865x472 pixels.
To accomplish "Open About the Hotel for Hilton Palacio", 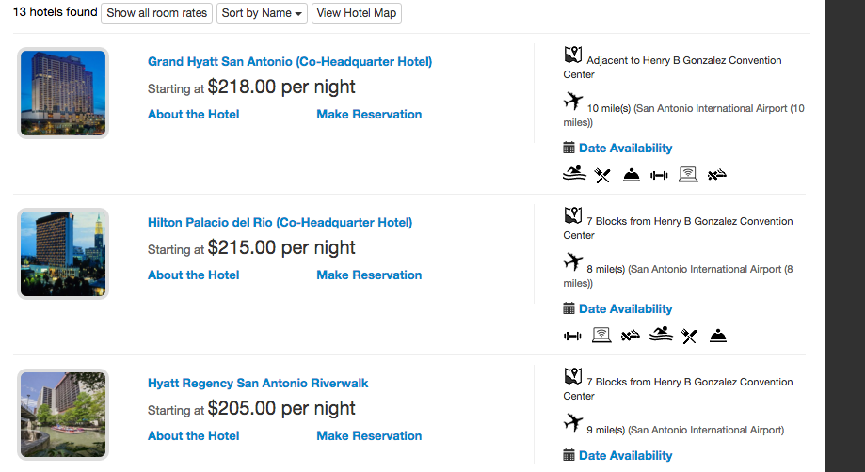I will [193, 275].
